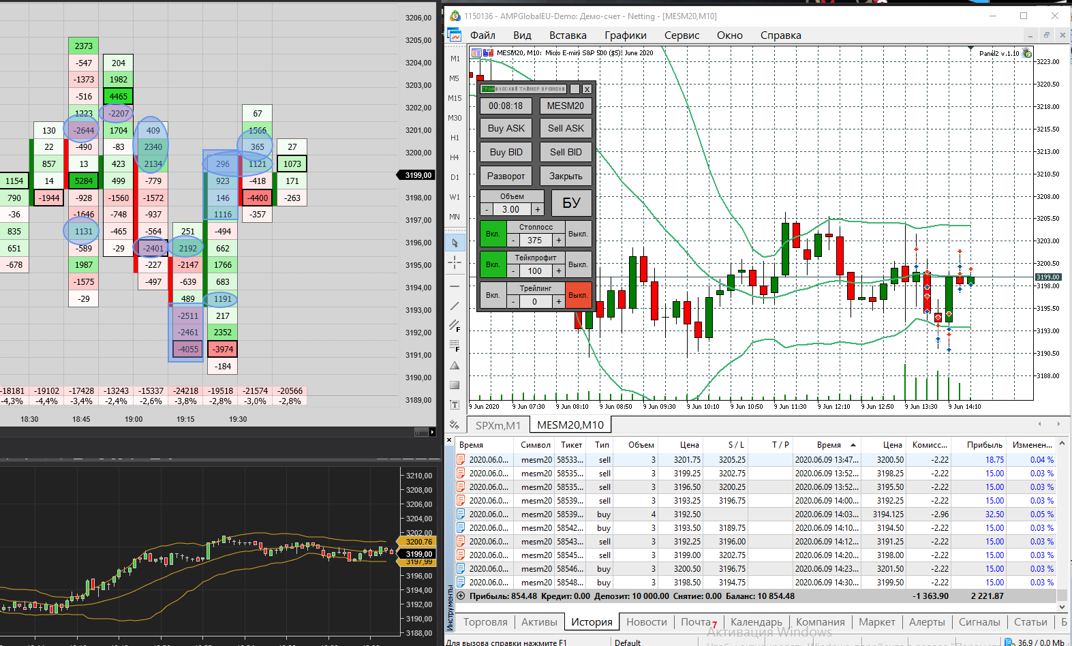Click the Разворот (reverse) button
This screenshot has width=1072, height=646.
coord(506,176)
